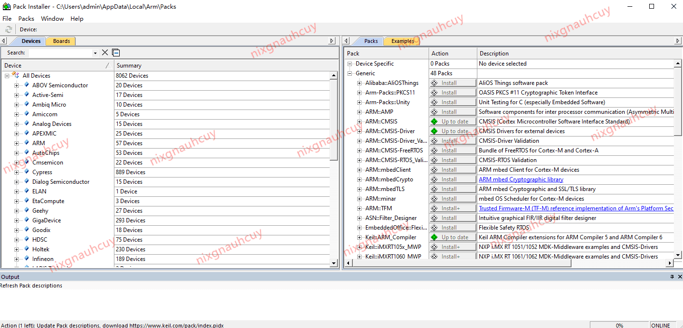The image size is (683, 328).
Task: Click the collapse all devices icon
Action: pos(116,53)
